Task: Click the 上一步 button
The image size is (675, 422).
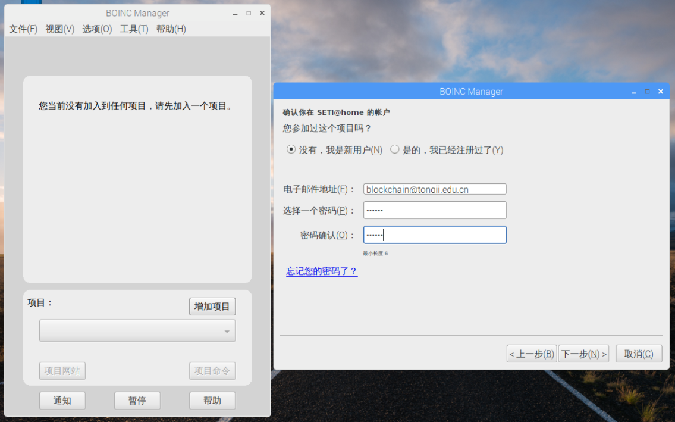Action: coord(531,353)
